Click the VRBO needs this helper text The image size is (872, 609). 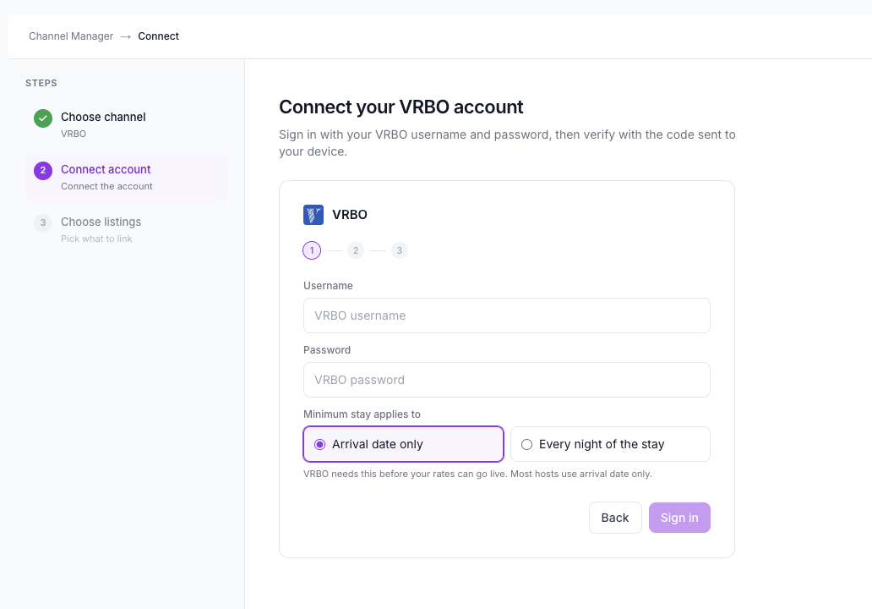pyautogui.click(x=477, y=474)
